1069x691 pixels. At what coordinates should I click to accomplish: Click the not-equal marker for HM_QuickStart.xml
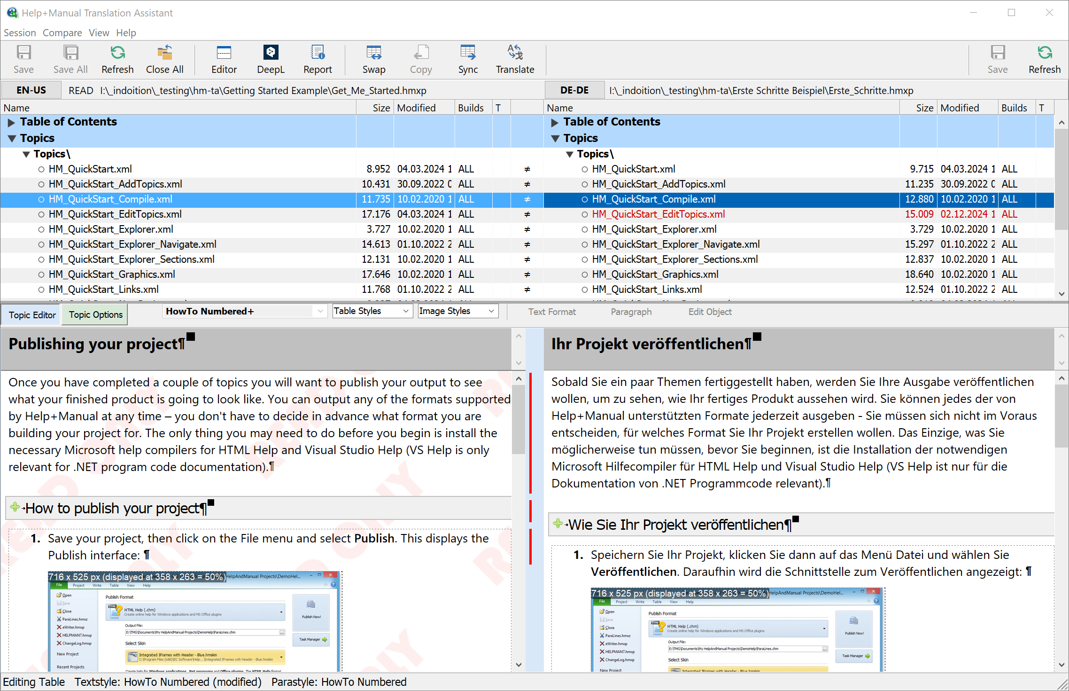[x=527, y=169]
